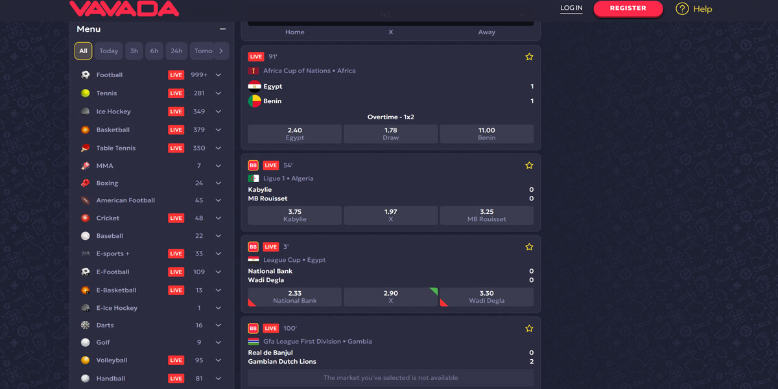The image size is (778, 389).
Task: Select the MMA glove icon
Action: point(86,165)
